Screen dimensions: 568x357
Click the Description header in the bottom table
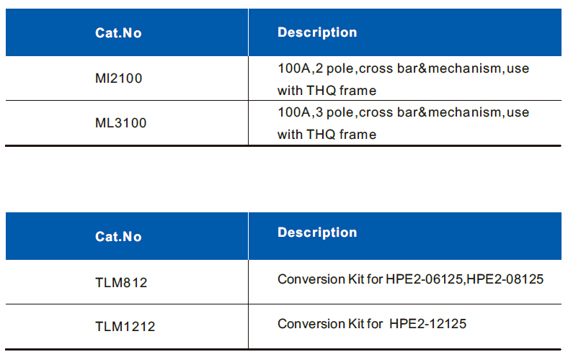[x=317, y=232]
